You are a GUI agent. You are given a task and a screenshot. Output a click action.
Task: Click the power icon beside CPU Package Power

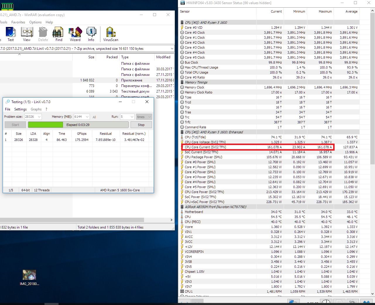point(182,157)
